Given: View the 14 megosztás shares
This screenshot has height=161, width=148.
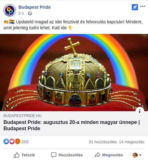Looking at the screenshot, I should [131, 142].
